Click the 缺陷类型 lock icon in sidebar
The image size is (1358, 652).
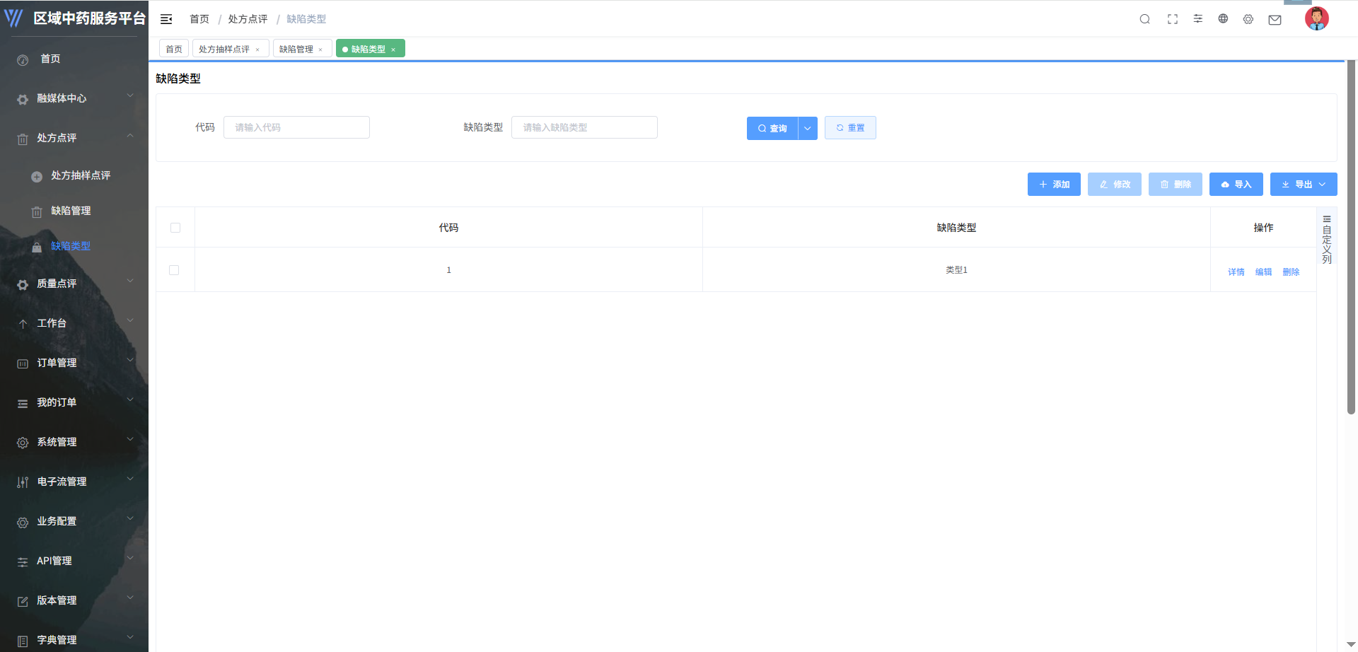click(37, 248)
